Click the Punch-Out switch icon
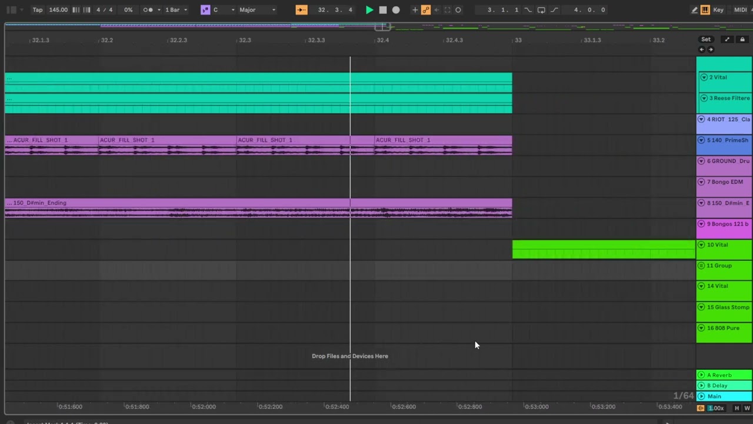 click(554, 10)
